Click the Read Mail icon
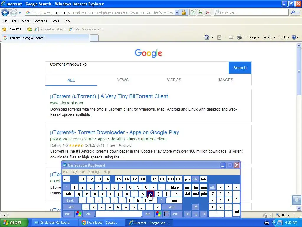 point(231,37)
